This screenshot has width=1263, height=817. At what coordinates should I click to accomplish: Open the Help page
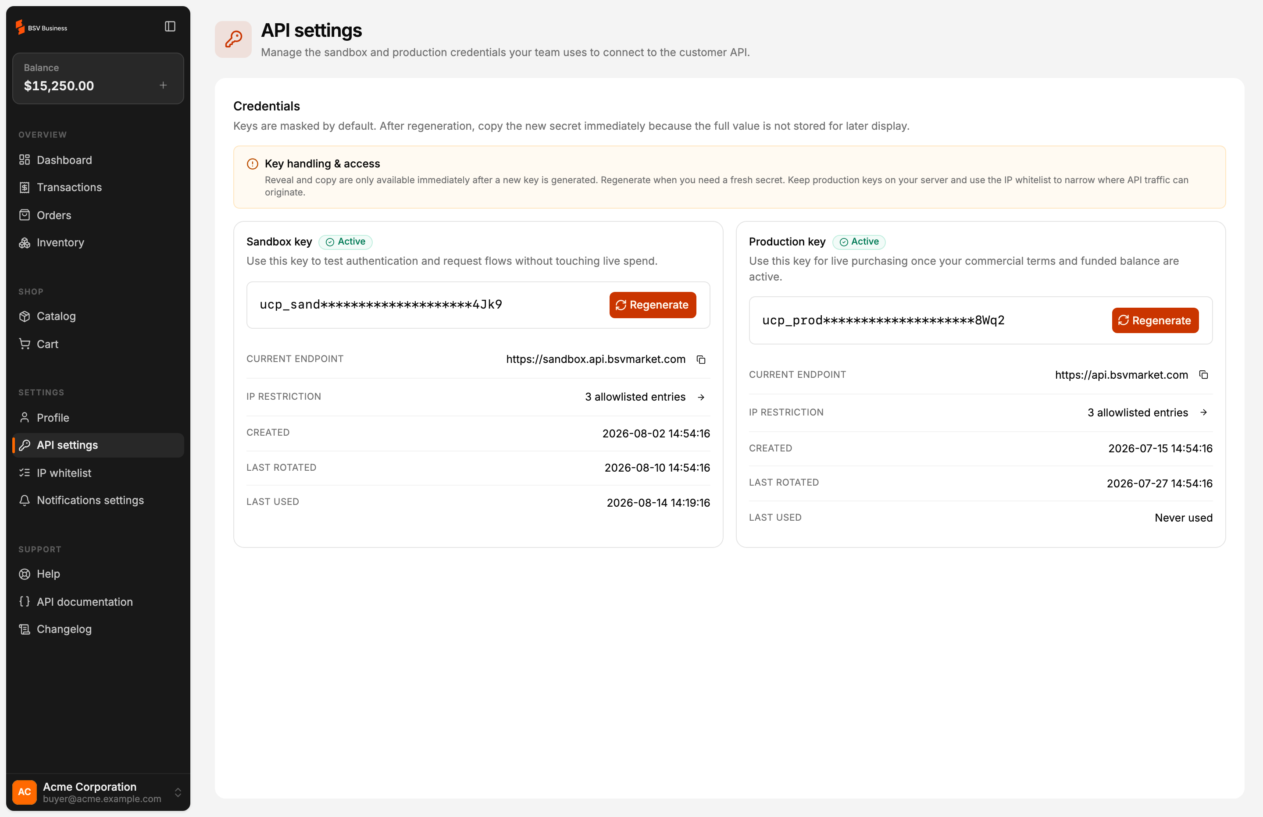click(98, 574)
